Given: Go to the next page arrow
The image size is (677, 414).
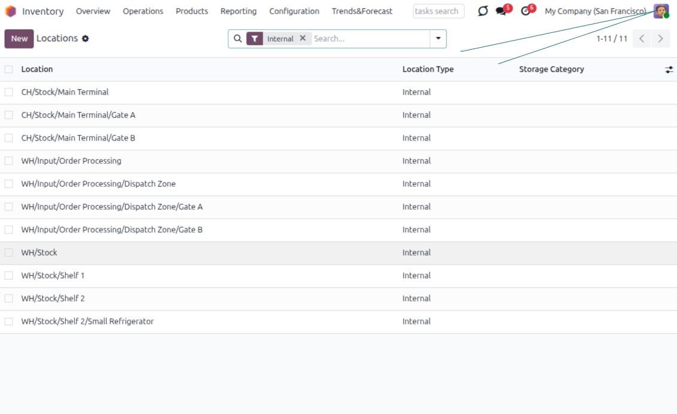Looking at the screenshot, I should pos(660,39).
